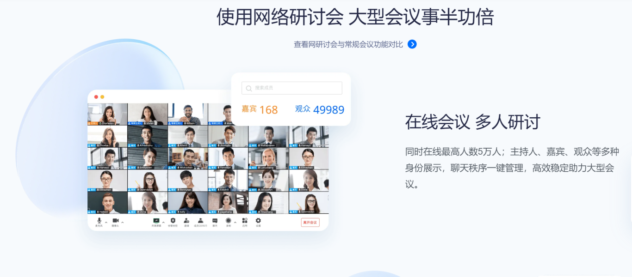The width and height of the screenshot is (632, 277).
Task: Focus the 搜索成员 search field
Action: coord(292,88)
